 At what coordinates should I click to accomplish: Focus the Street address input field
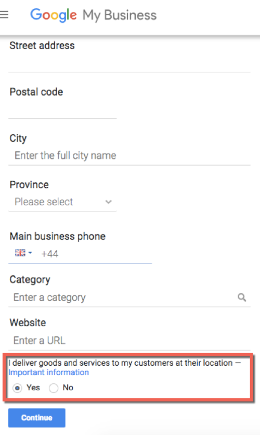[x=129, y=63]
